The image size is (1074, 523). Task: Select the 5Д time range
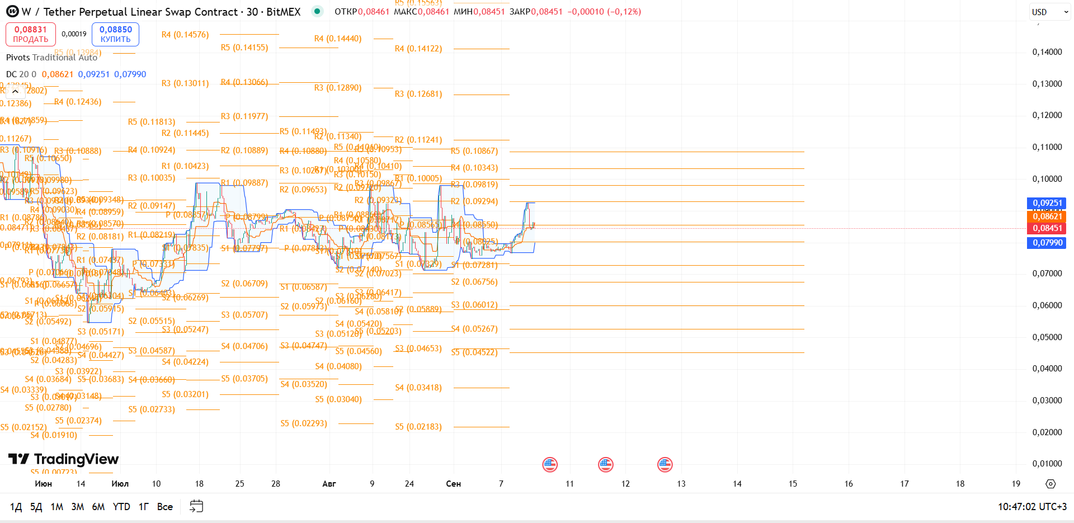36,507
